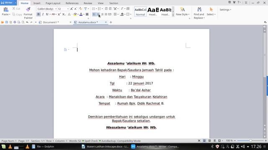Open highlight color dropdown arrow

78,15
